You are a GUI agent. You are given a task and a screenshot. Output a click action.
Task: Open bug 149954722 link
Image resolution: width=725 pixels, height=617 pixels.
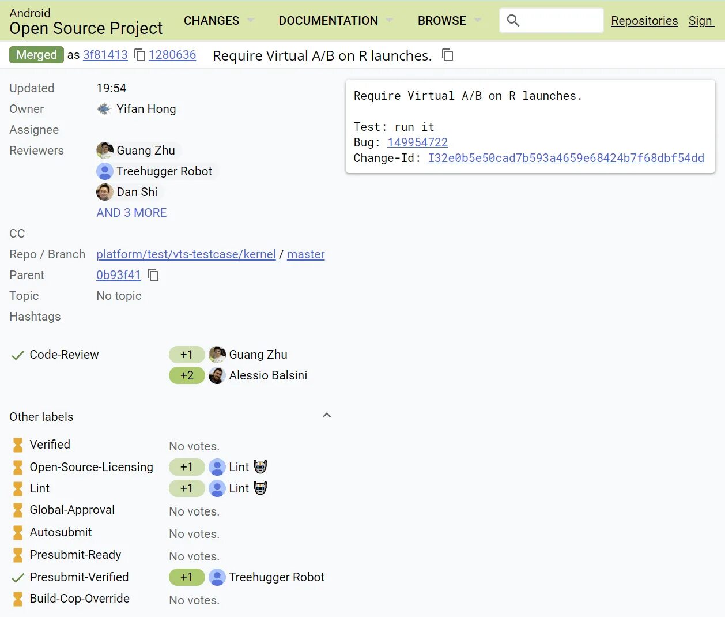(x=418, y=142)
